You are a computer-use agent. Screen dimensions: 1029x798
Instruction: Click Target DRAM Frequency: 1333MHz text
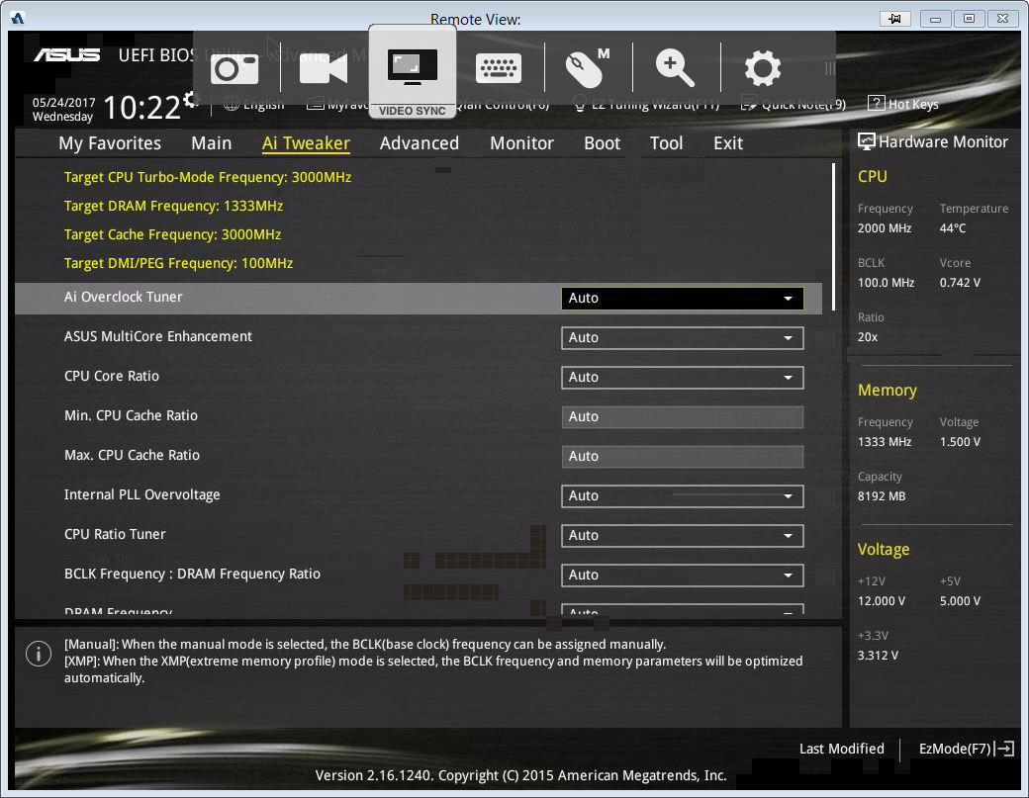coord(173,206)
